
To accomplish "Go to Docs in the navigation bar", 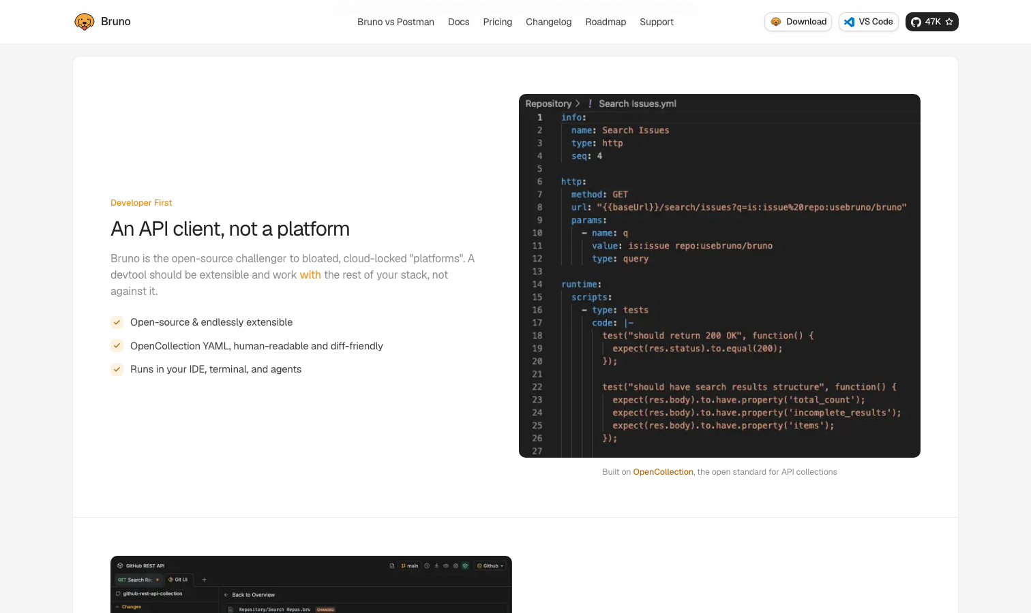I will click(x=459, y=22).
